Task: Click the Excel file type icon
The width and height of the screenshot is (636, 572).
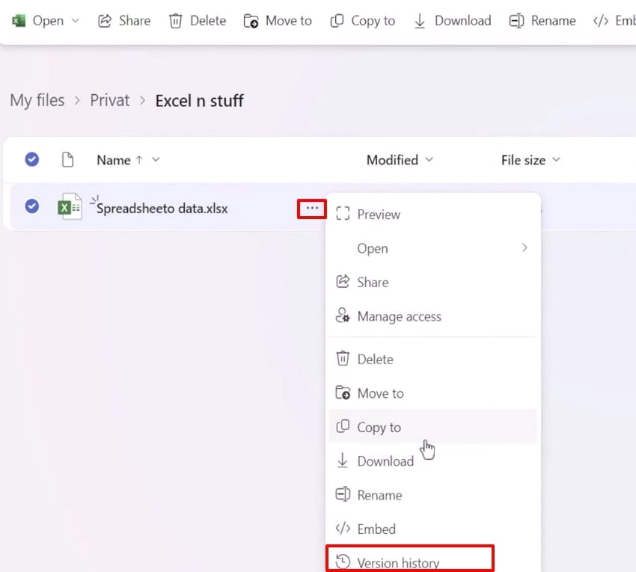Action: (70, 206)
